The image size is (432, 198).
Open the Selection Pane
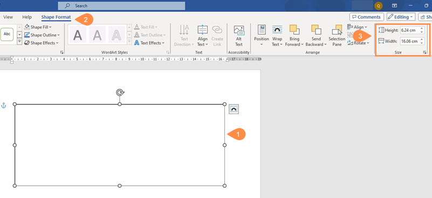click(337, 36)
